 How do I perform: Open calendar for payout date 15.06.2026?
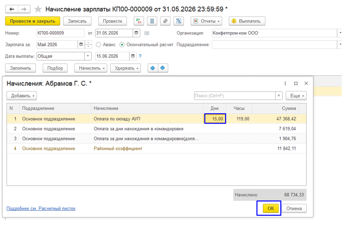point(133,56)
